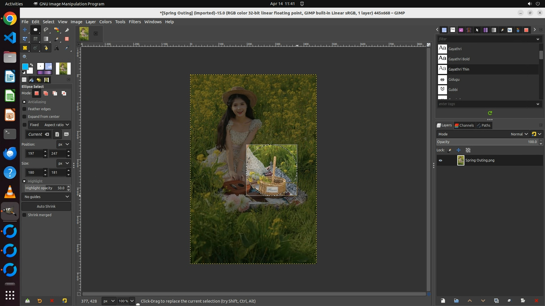Enable the Feather edges checkbox
The image size is (545, 306).
click(24, 109)
